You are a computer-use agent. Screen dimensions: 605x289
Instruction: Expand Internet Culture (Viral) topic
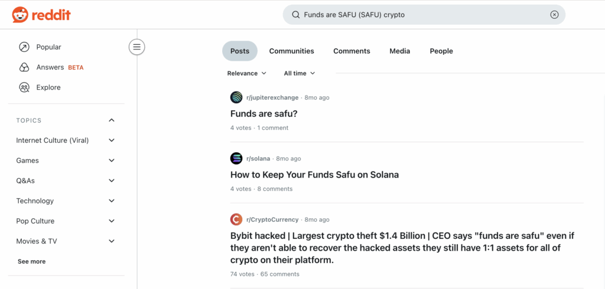[112, 140]
